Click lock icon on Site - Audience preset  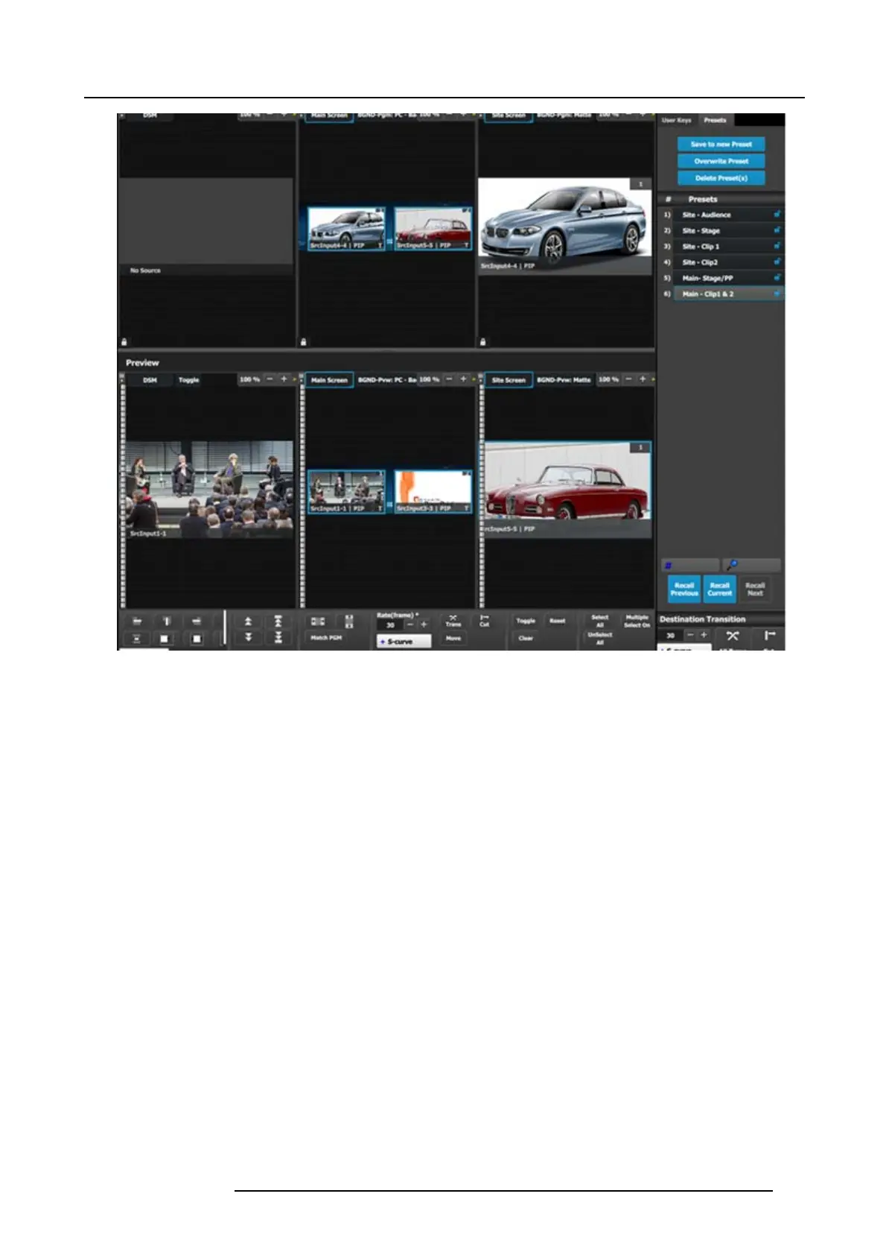point(777,215)
